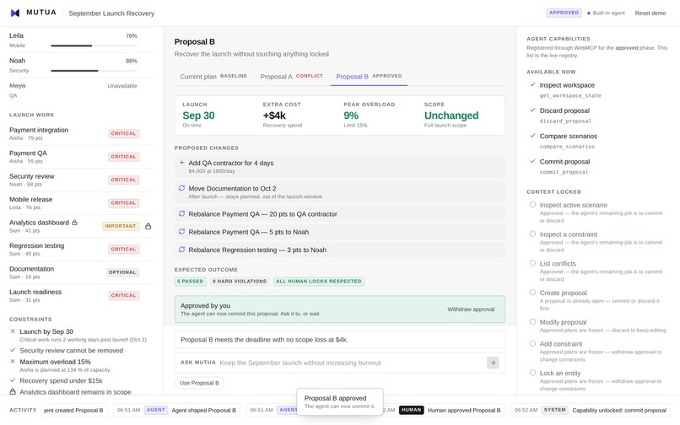Click Withdraw approval
The image size is (680, 425).
pyautogui.click(x=471, y=309)
